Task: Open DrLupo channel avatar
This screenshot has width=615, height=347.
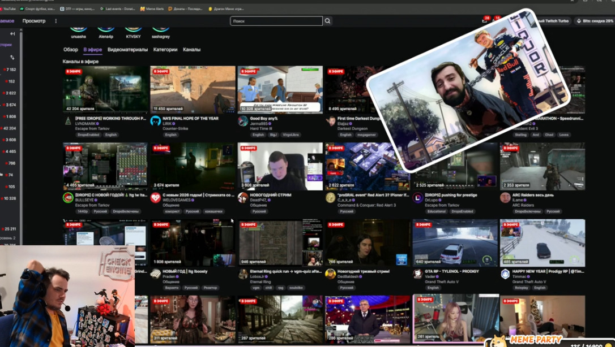Action: coord(418,198)
